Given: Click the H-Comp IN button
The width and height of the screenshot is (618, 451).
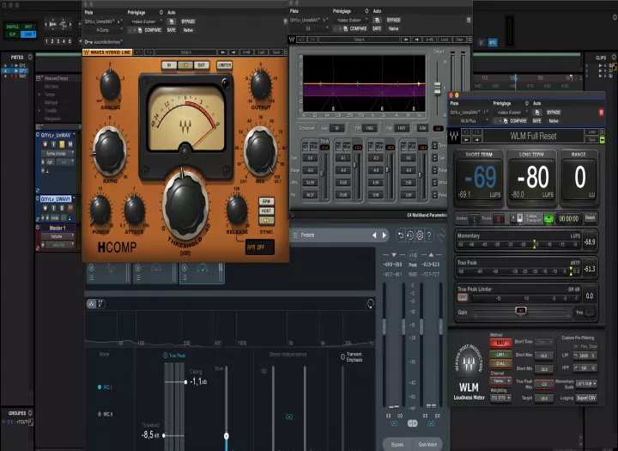Looking at the screenshot, I should (x=169, y=65).
